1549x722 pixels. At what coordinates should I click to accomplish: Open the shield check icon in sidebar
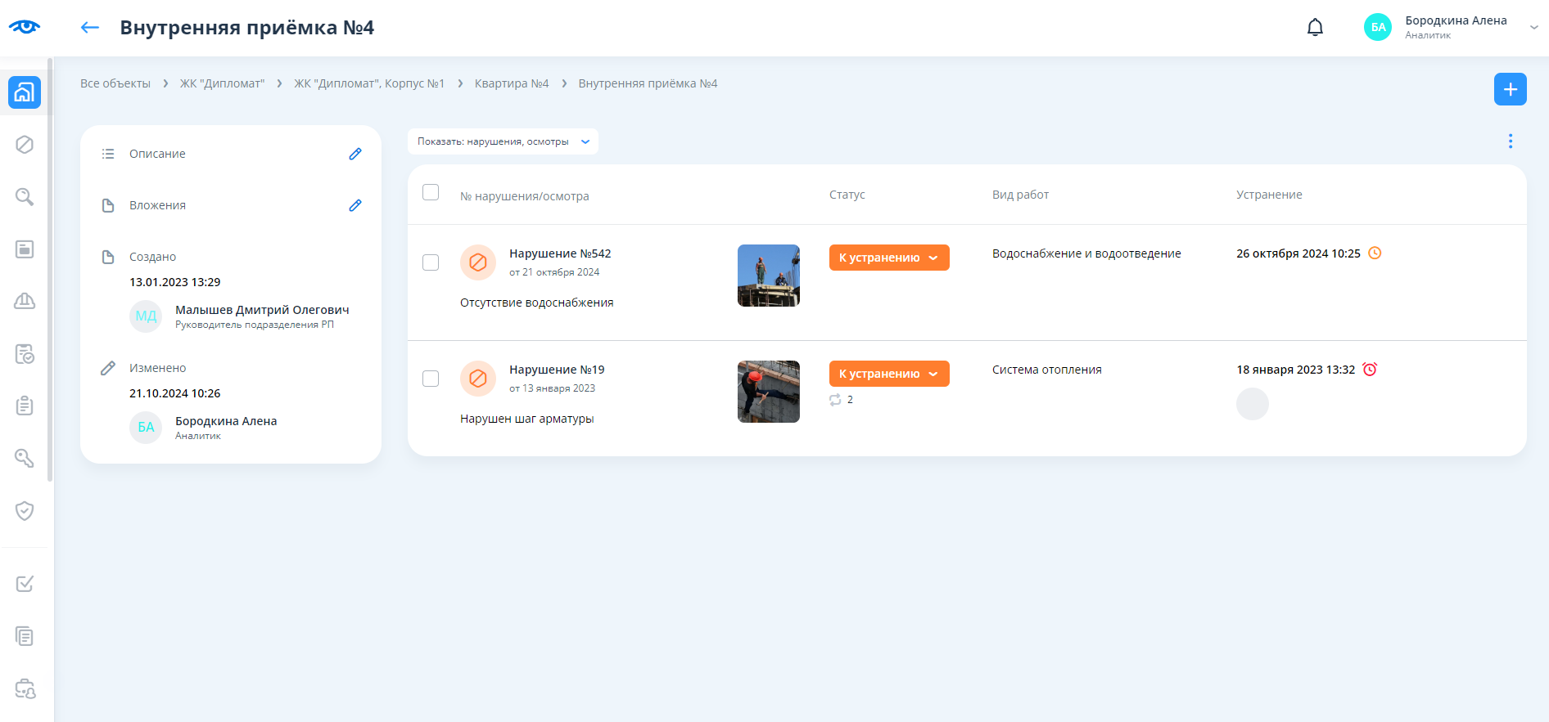click(x=25, y=511)
